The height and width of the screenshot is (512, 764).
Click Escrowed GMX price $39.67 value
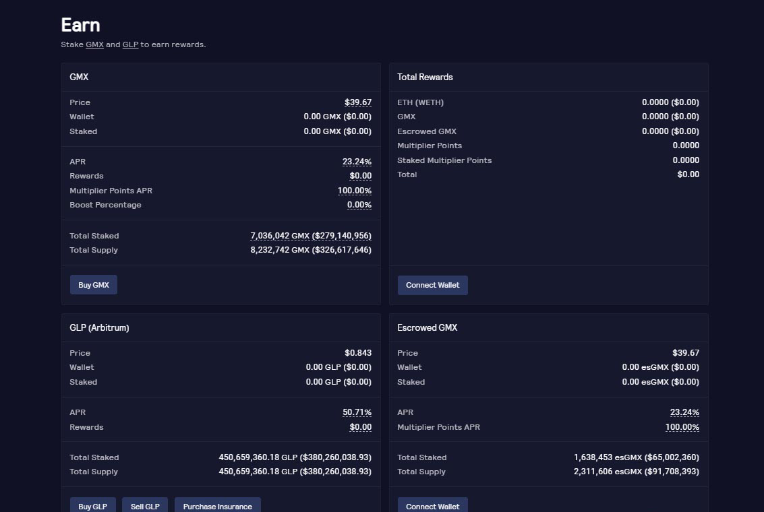tap(686, 353)
